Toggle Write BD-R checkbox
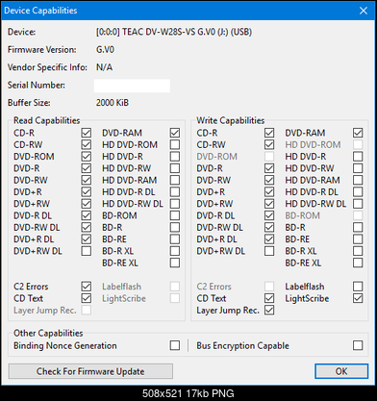This screenshot has height=401, width=377. [x=358, y=227]
